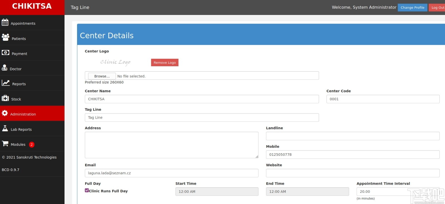Image resolution: width=445 pixels, height=204 pixels.
Task: Open the Payment menu
Action: (32, 53)
